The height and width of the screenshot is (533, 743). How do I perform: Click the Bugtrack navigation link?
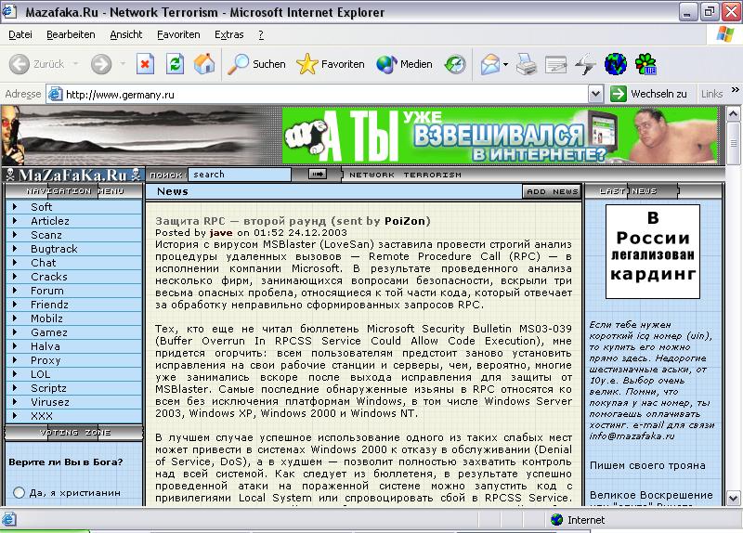pos(54,249)
